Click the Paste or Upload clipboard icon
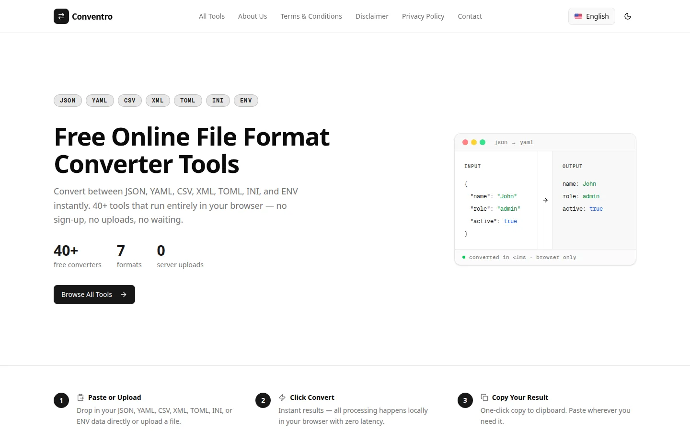The height and width of the screenshot is (431, 690). (x=80, y=397)
